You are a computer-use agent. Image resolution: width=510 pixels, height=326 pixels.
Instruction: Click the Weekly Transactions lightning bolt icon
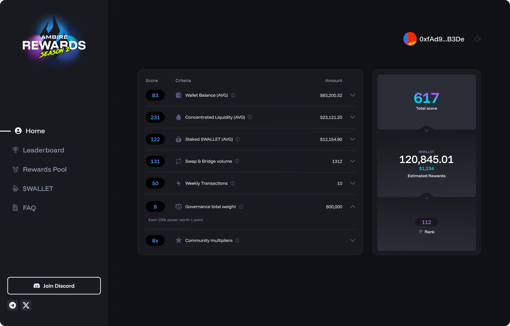178,183
